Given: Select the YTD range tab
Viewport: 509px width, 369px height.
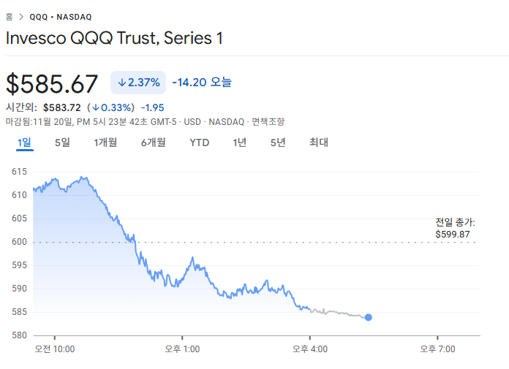Looking at the screenshot, I should point(200,142).
